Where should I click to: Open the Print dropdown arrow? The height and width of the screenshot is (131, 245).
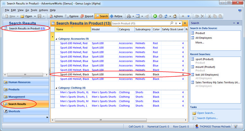[x=133, y=16]
